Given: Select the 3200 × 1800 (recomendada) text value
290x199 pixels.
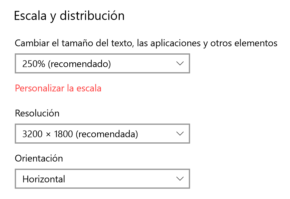Looking at the screenshot, I should [x=80, y=134].
